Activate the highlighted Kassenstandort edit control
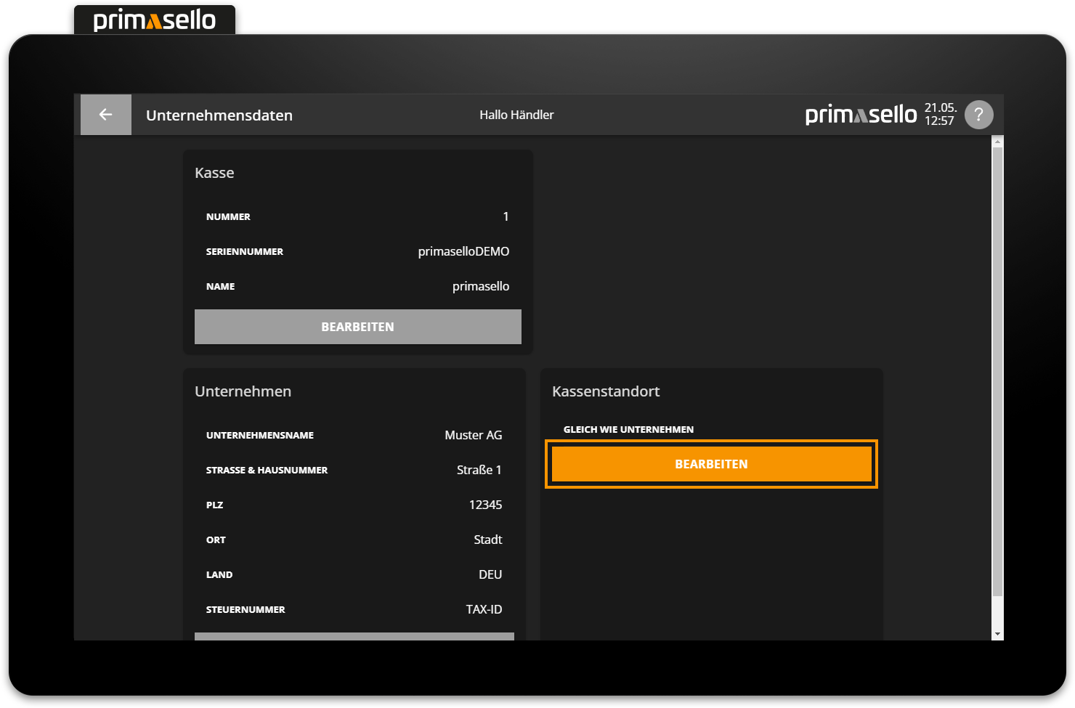This screenshot has height=708, width=1075. pyautogui.click(x=711, y=463)
